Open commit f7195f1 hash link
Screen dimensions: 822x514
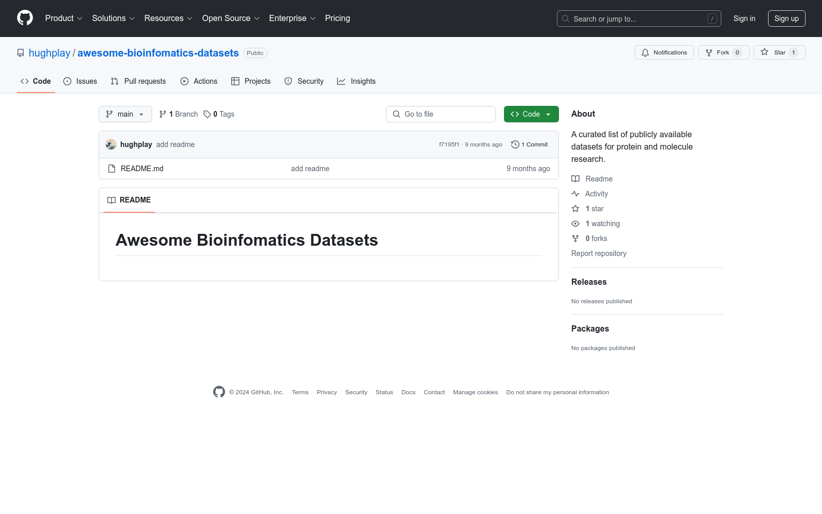tap(449, 144)
